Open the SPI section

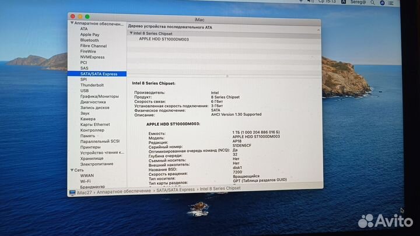[83, 79]
